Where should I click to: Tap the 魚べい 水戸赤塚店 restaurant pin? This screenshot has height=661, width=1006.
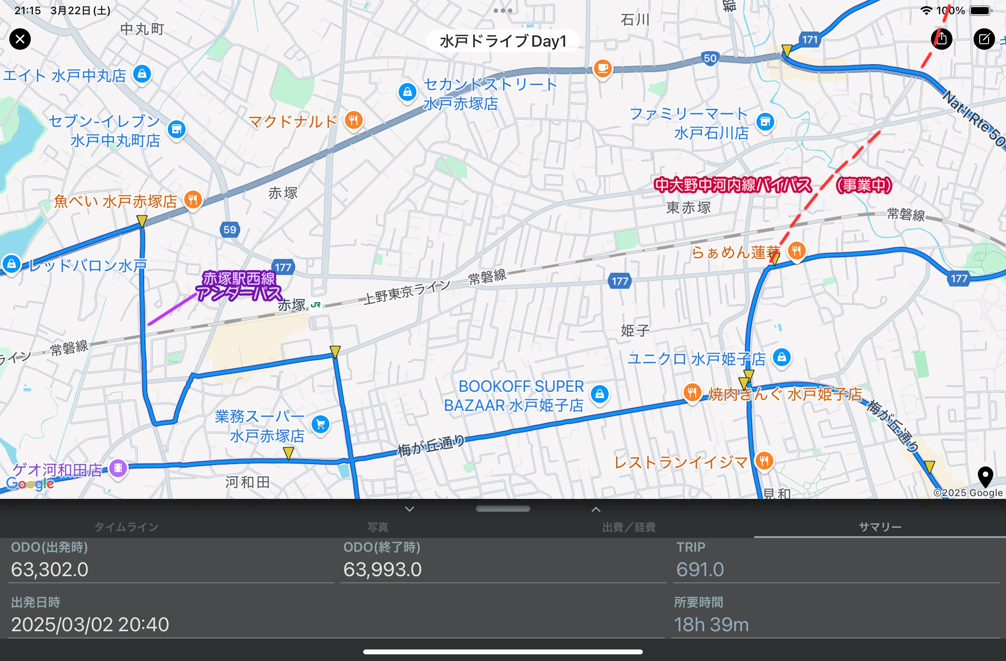(193, 200)
